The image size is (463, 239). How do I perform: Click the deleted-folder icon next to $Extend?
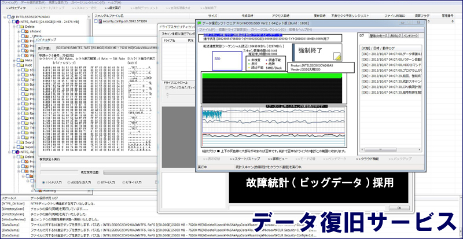(x=27, y=31)
